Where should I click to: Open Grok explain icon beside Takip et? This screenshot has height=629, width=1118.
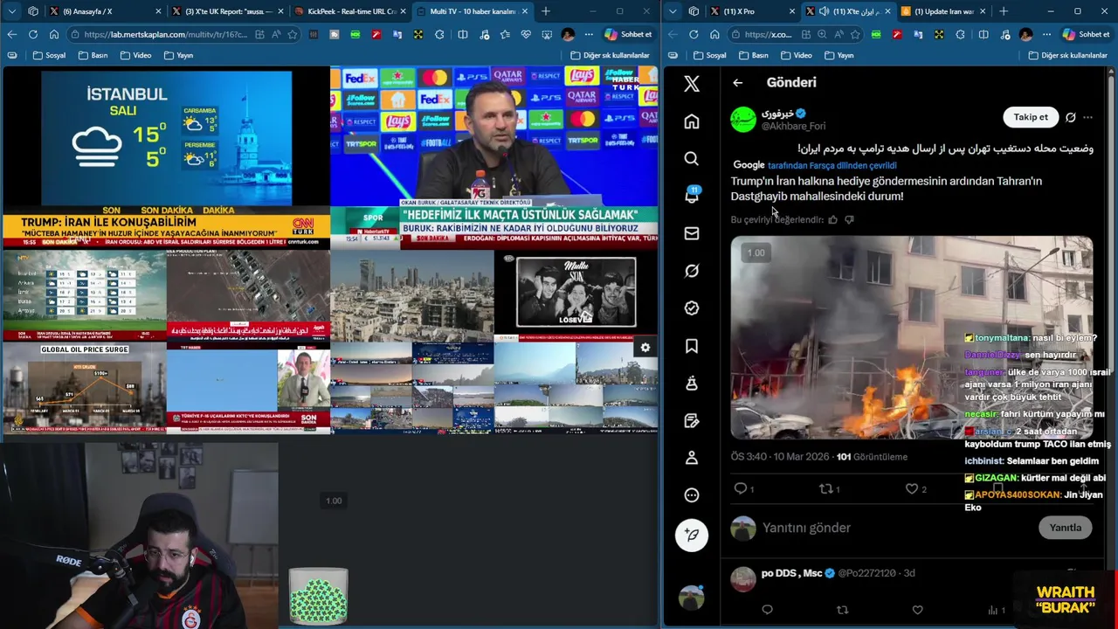coord(1071,117)
